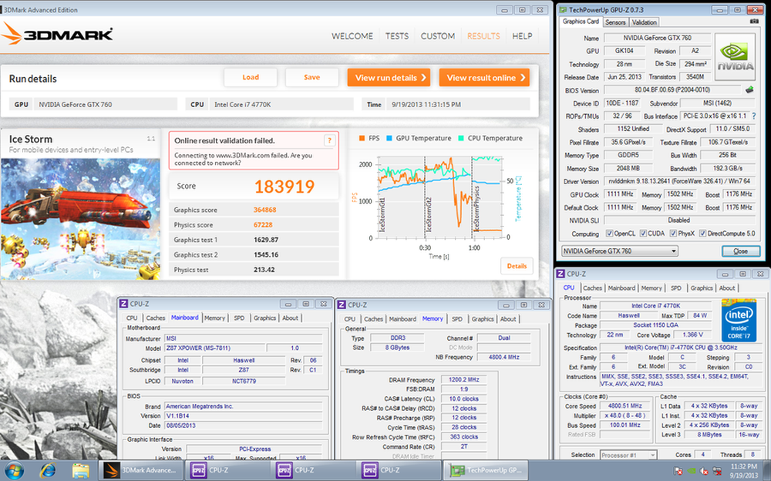The image size is (771, 481).
Task: Click the NVIDIA tray icon
Action: click(x=692, y=471)
